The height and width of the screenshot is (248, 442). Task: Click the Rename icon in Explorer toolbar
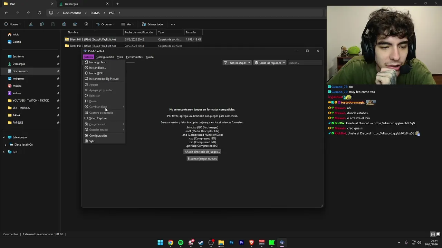(x=64, y=24)
